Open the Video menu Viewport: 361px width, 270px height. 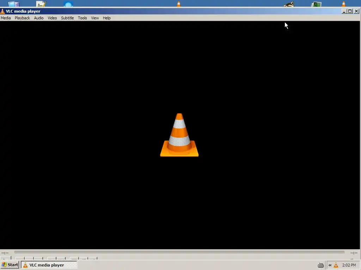[52, 18]
